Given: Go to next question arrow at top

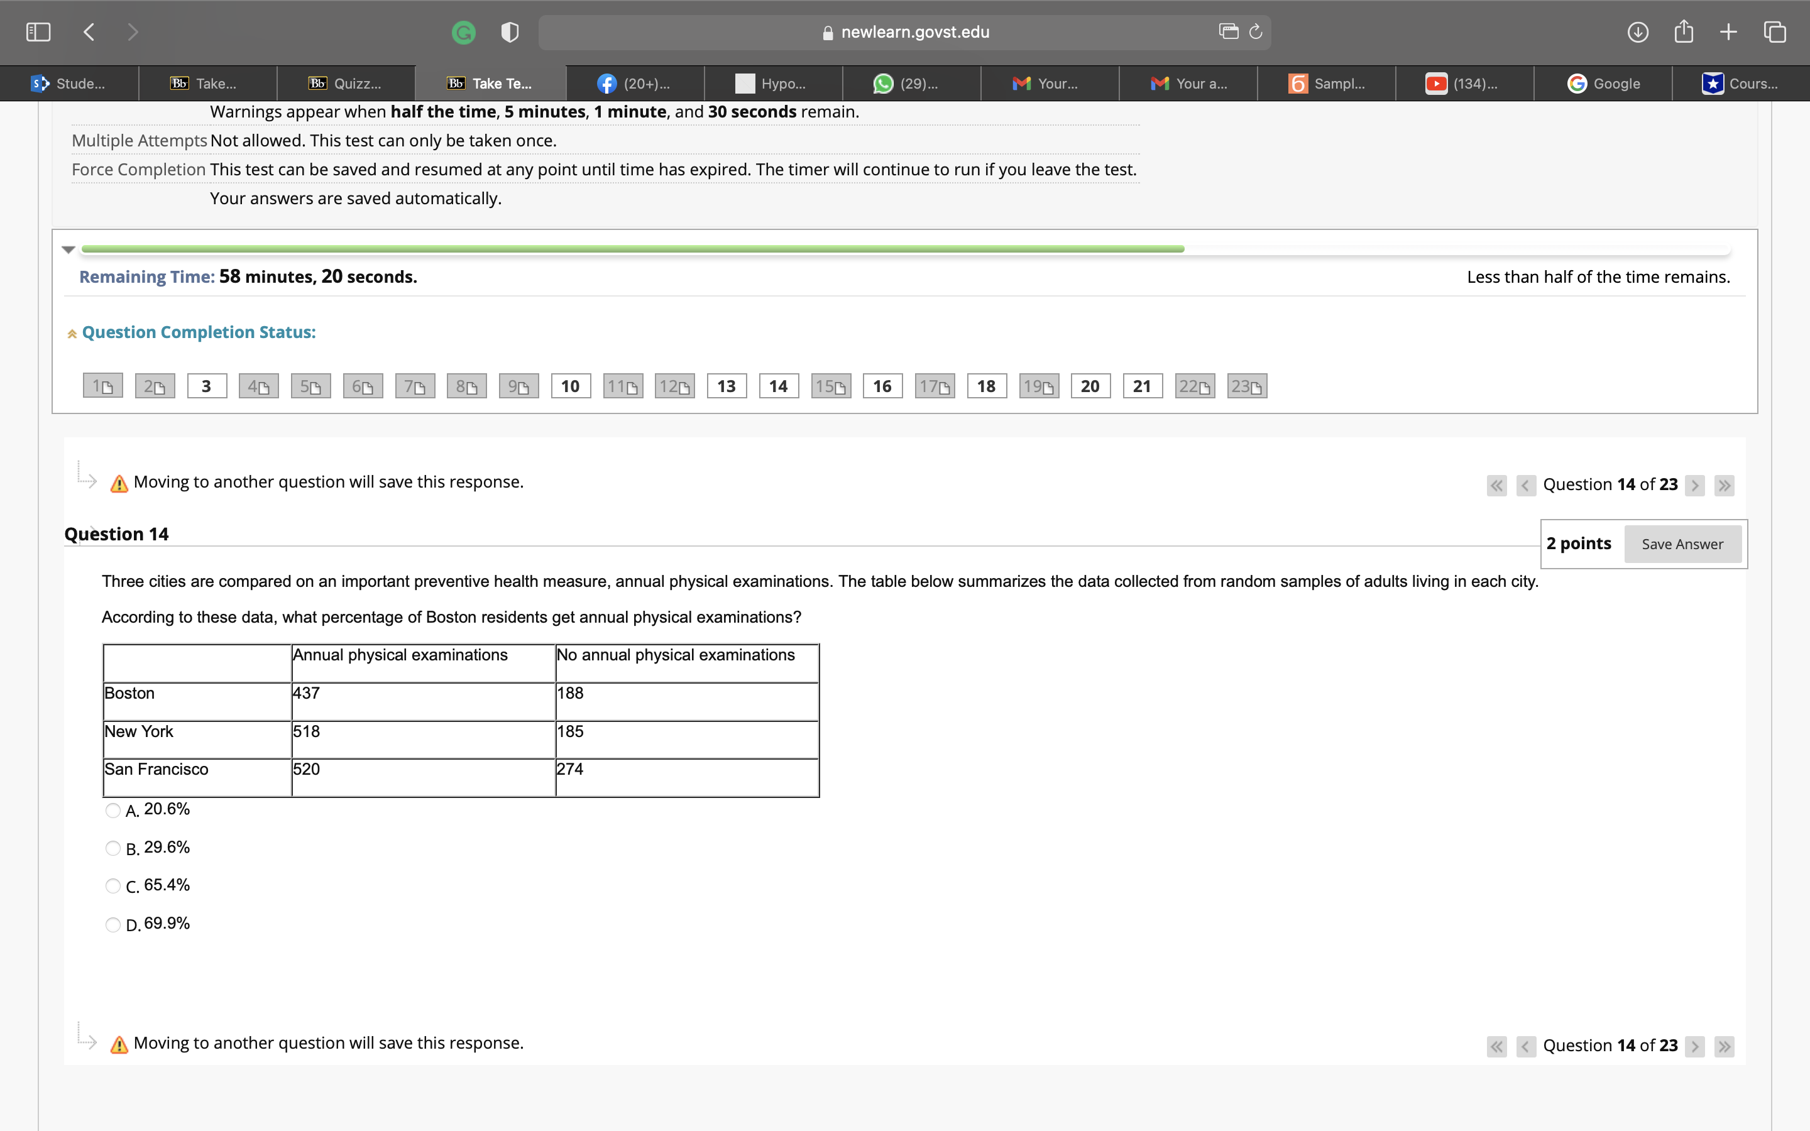Looking at the screenshot, I should [1695, 486].
